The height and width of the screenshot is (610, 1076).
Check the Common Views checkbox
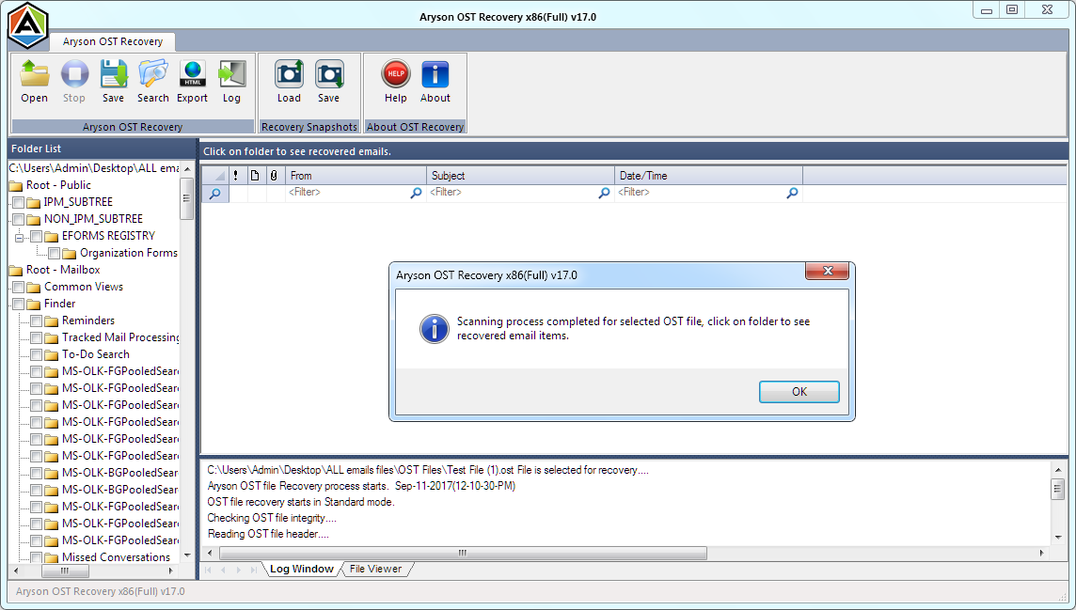pyautogui.click(x=19, y=288)
